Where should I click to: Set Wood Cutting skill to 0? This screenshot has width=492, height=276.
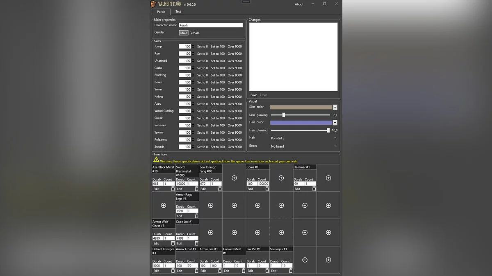point(203,111)
